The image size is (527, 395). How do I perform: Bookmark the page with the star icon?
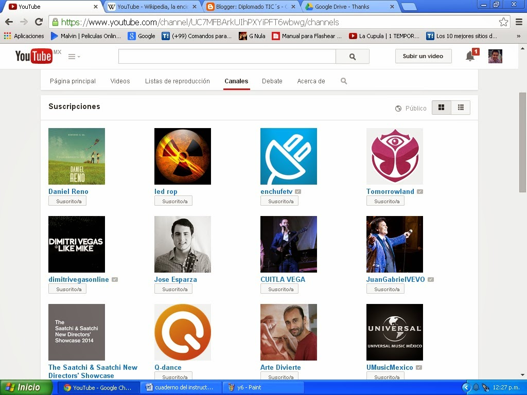point(503,22)
